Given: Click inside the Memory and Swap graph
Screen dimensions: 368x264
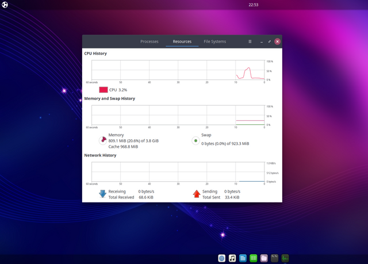Looking at the screenshot, I should [178, 115].
